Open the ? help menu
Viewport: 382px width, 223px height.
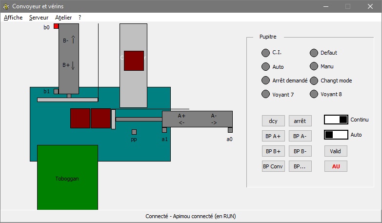coord(80,17)
